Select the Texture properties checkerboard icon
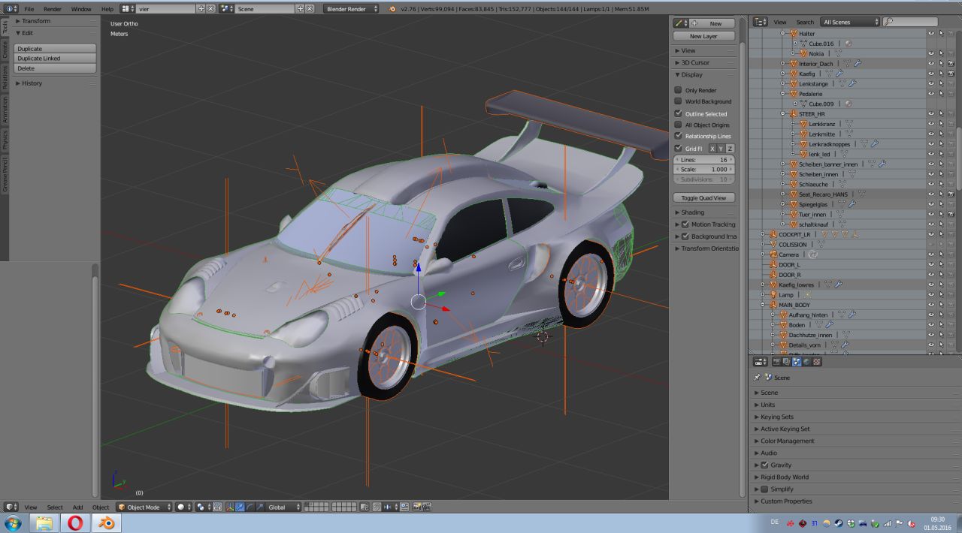This screenshot has width=962, height=533. [817, 362]
